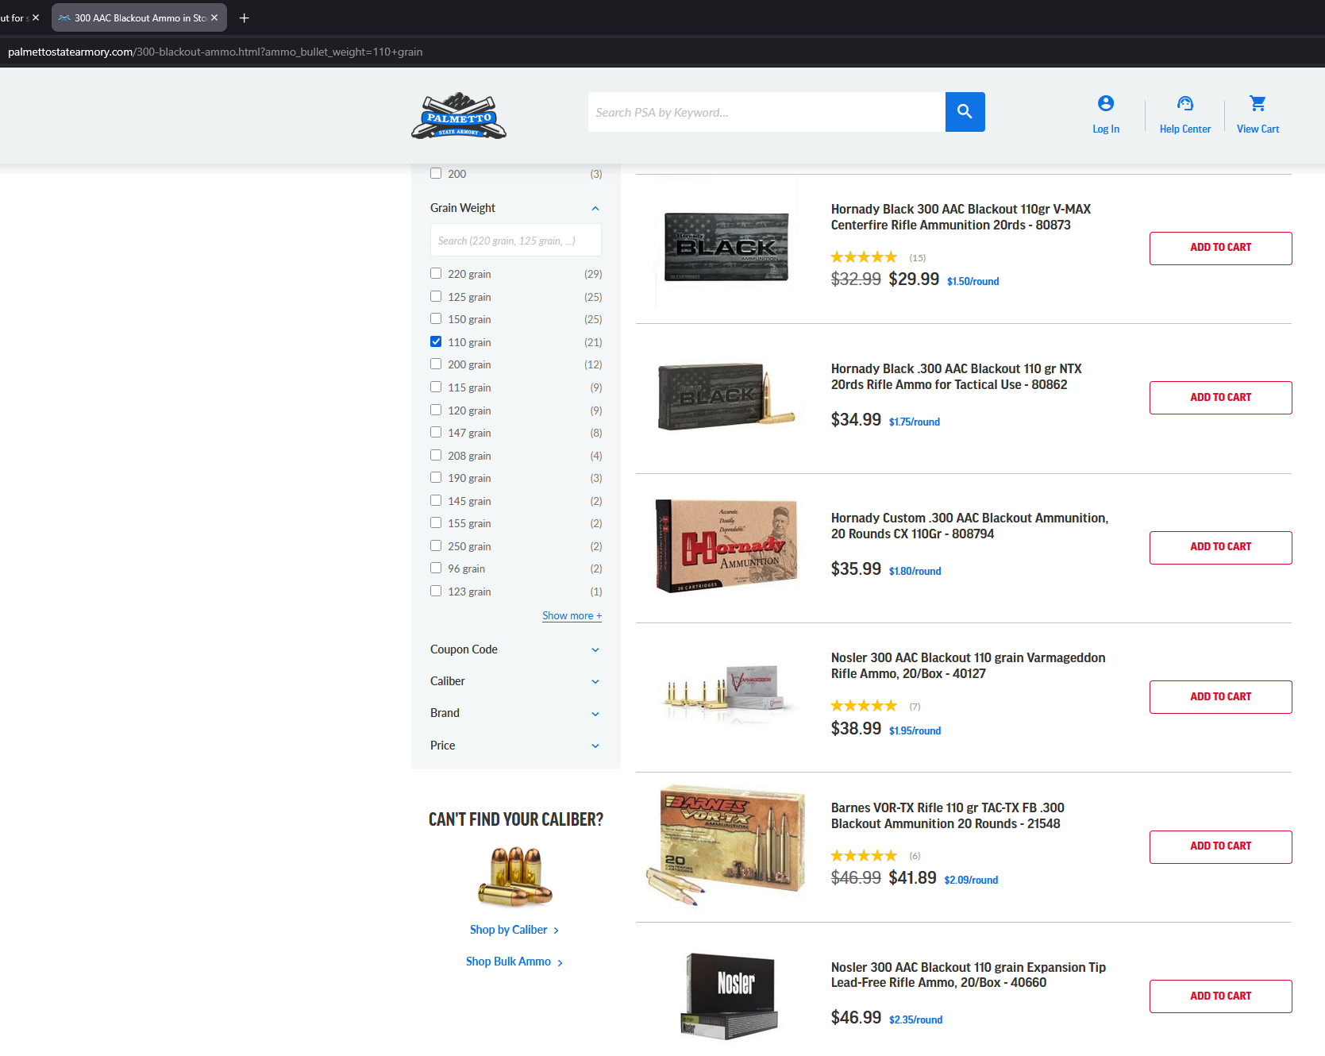Screen dimensions: 1325x1056
Task: Open Hornady Black 110gr V-MAX product title
Action: tap(961, 217)
